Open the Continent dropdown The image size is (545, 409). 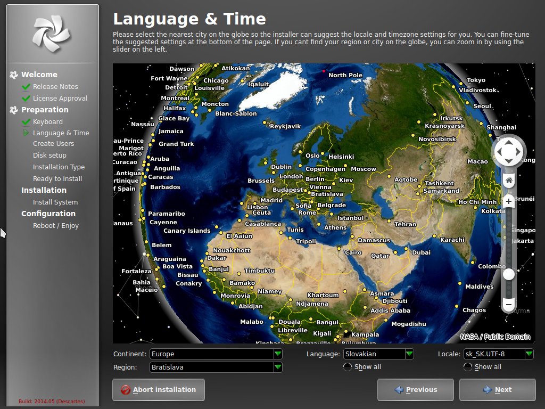[x=216, y=354]
